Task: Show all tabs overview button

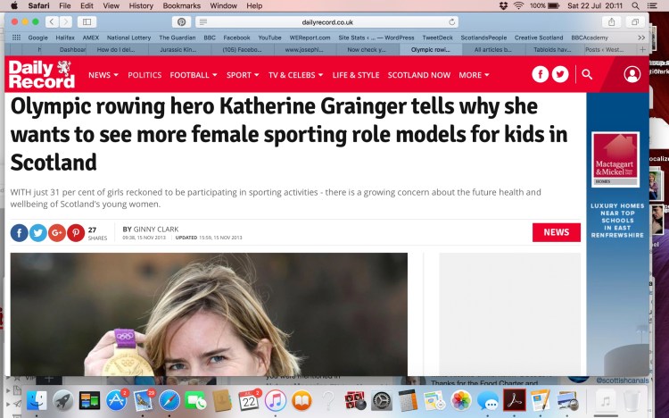Action: [x=635, y=21]
